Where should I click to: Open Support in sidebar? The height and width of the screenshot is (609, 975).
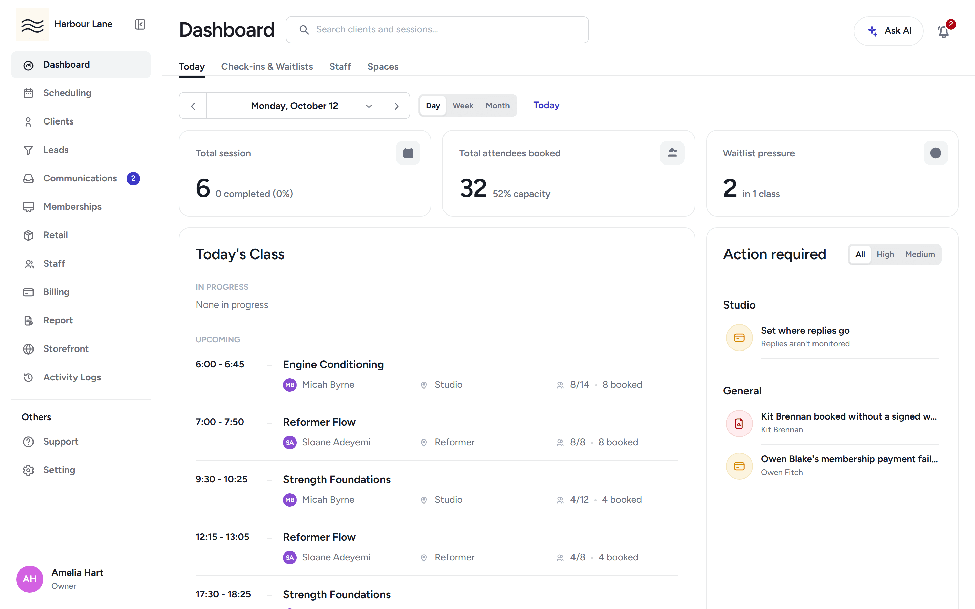click(81, 442)
